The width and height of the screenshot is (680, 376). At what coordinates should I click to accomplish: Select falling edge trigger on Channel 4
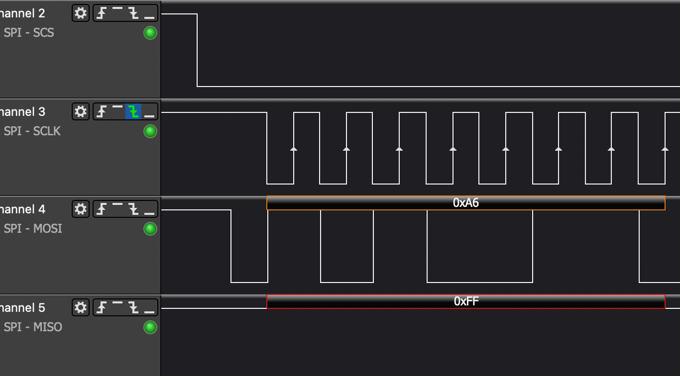(x=134, y=209)
